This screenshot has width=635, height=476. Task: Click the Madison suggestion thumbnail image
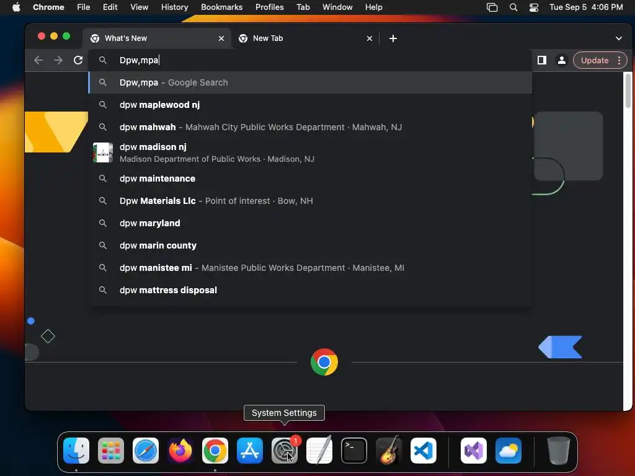tap(103, 152)
